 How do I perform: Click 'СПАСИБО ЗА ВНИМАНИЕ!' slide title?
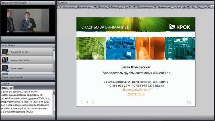(x=104, y=27)
